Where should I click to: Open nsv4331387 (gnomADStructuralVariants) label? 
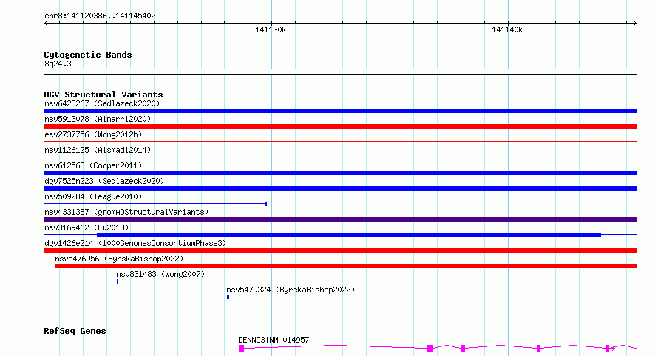pos(126,212)
